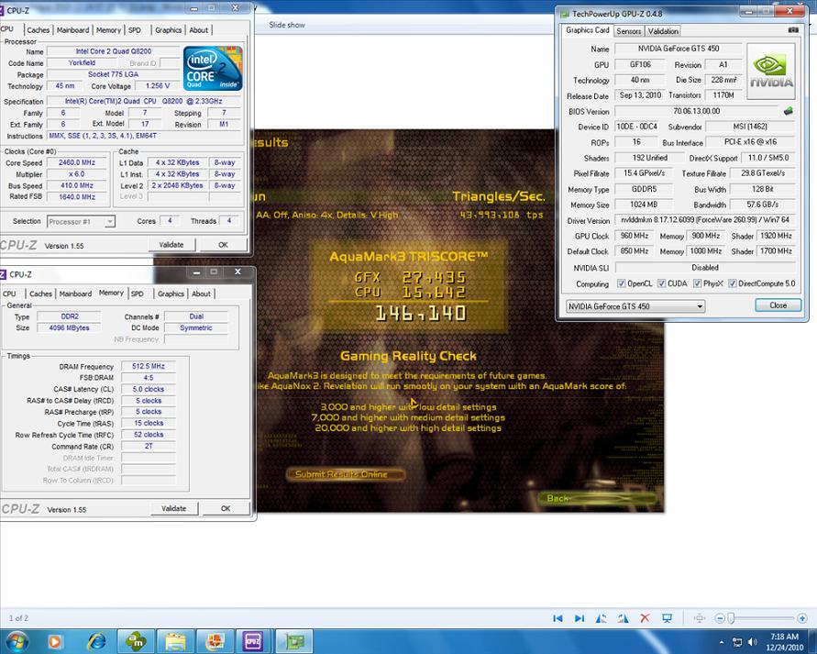817x654 pixels.
Task: Rotate the image clockwise
Action: pos(623,618)
